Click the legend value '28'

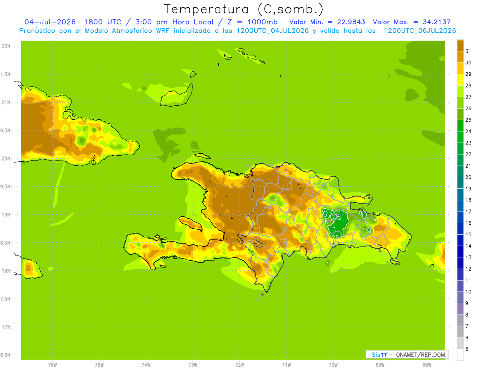[x=469, y=85]
